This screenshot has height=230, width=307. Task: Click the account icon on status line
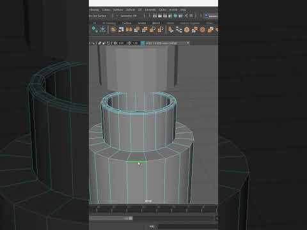click(x=206, y=16)
